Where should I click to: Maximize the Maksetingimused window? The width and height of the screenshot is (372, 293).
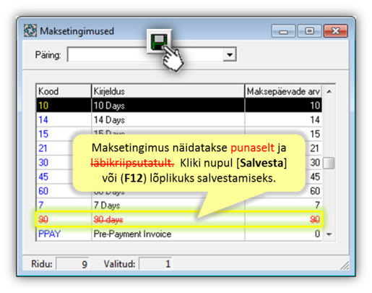click(x=309, y=31)
